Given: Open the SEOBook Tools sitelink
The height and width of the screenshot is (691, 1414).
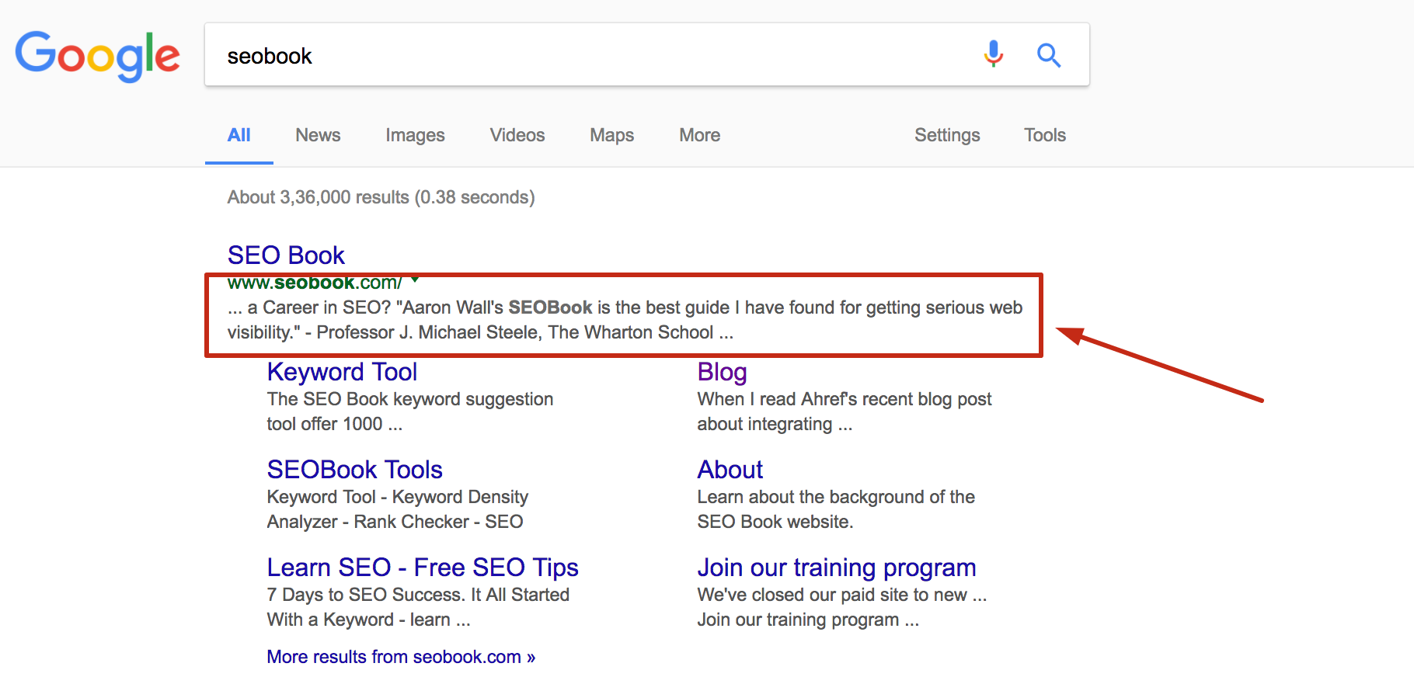Looking at the screenshot, I should click(354, 470).
